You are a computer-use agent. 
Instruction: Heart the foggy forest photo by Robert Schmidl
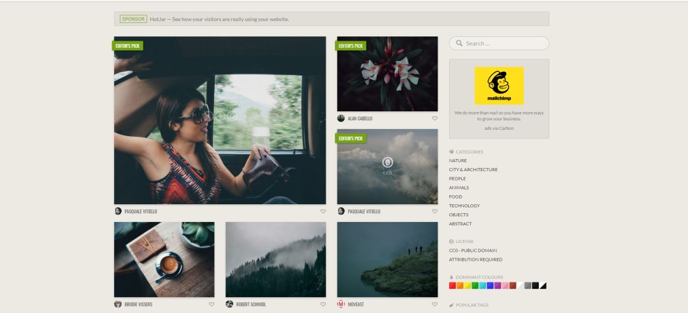pyautogui.click(x=323, y=304)
